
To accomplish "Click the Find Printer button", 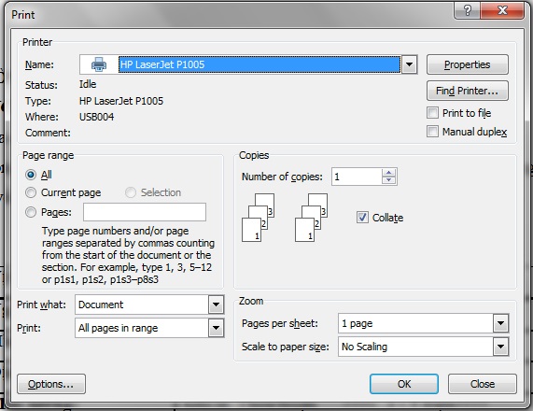I will click(x=468, y=91).
